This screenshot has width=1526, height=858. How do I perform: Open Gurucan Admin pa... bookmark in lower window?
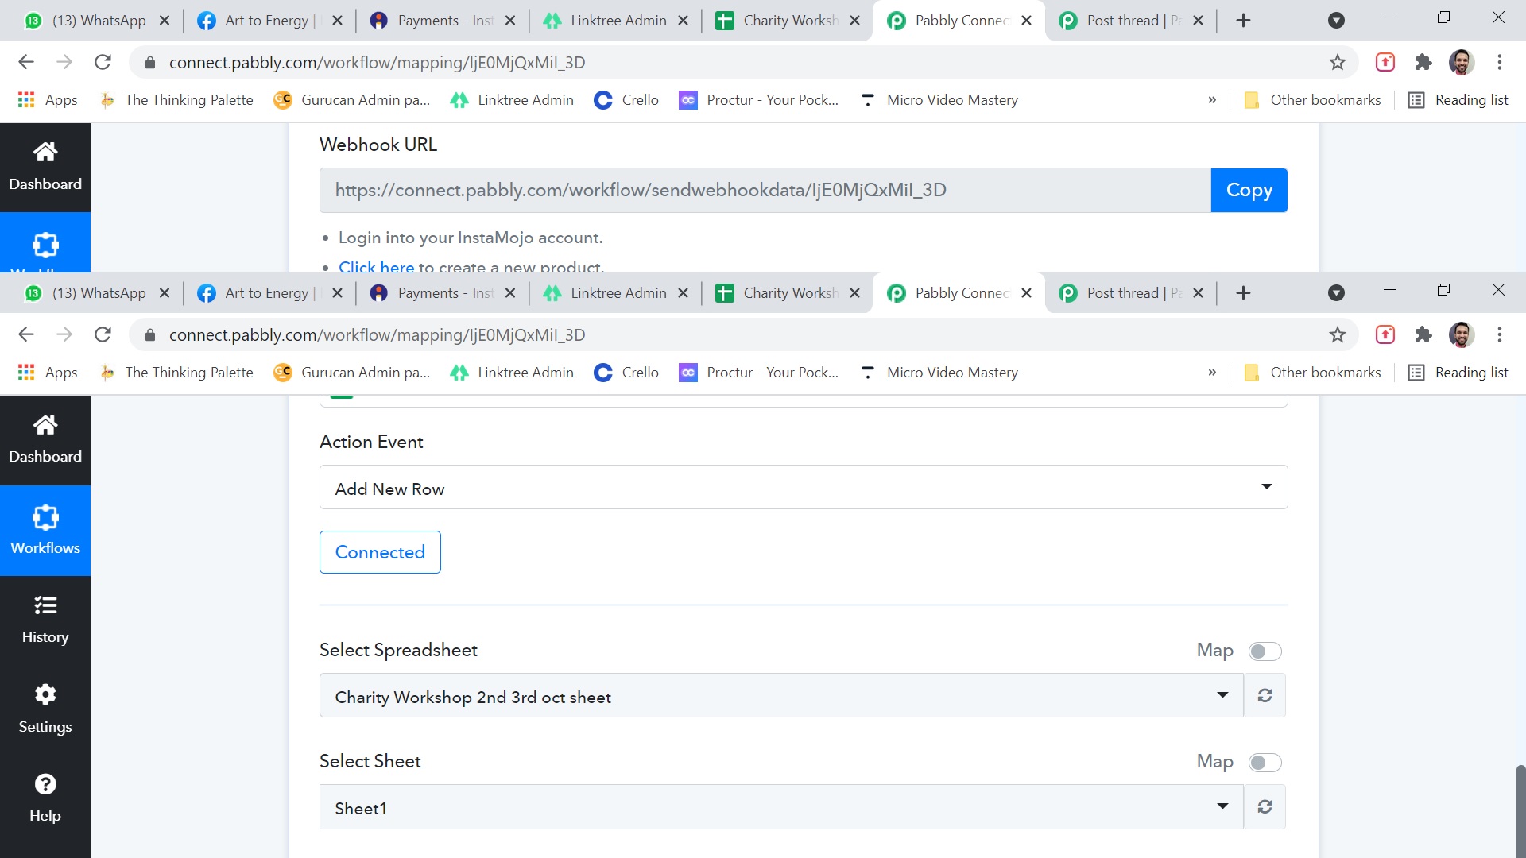(x=352, y=373)
